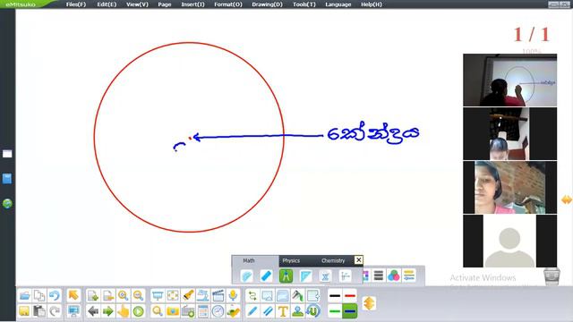
Task: Choose the black pen color
Action: click(x=335, y=296)
